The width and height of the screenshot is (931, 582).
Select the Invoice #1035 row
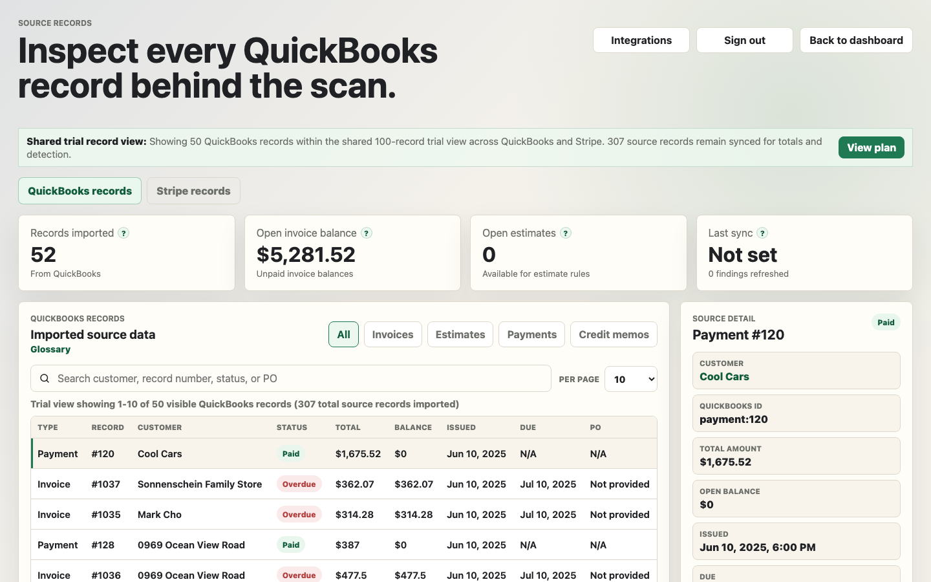pyautogui.click(x=344, y=514)
